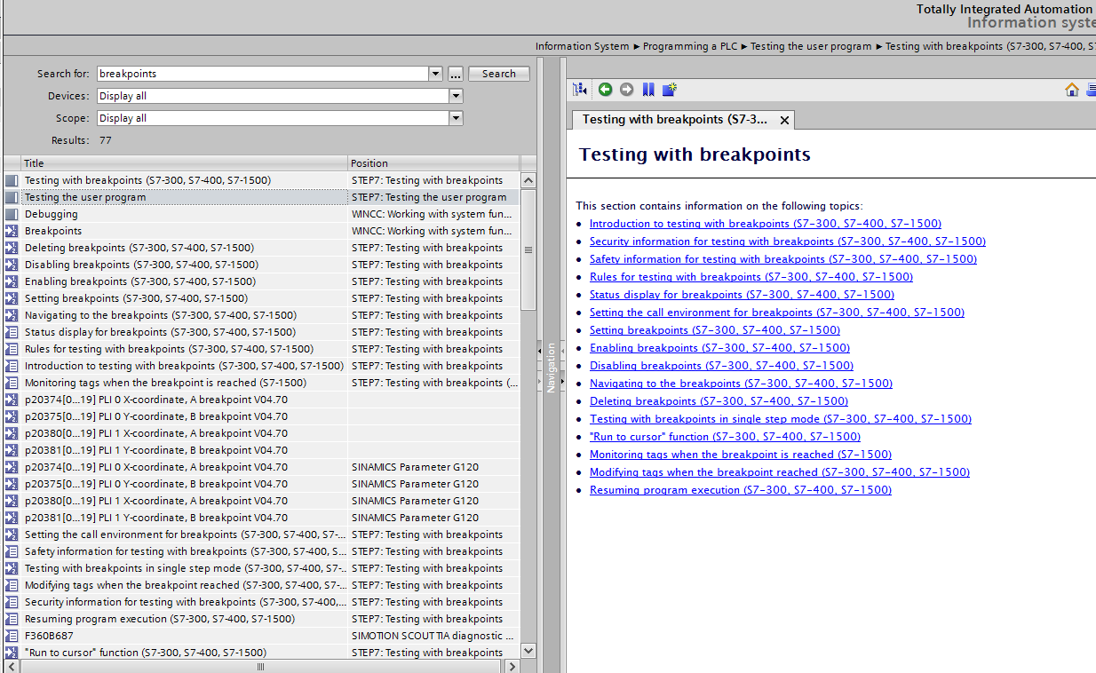This screenshot has height=673, width=1096.
Task: Open the Enabling breakpoints link
Action: pyautogui.click(x=719, y=348)
